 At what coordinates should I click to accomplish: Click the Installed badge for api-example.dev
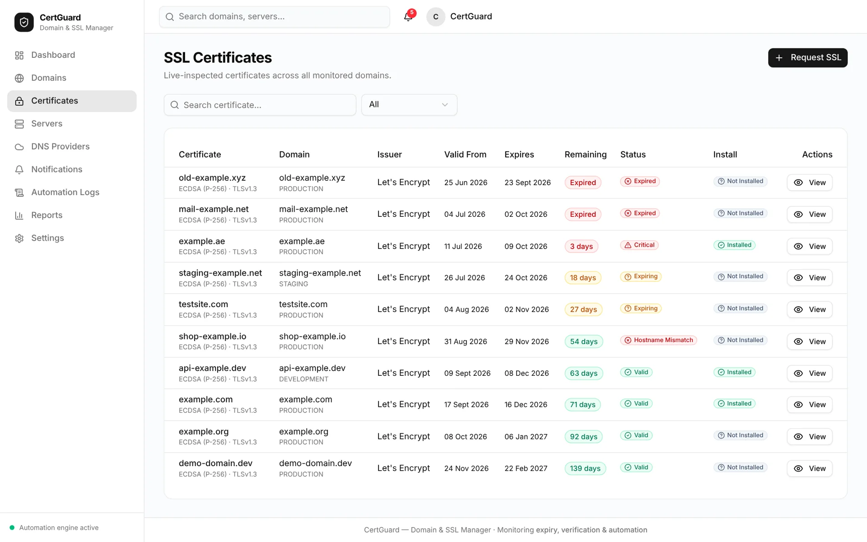pos(734,372)
